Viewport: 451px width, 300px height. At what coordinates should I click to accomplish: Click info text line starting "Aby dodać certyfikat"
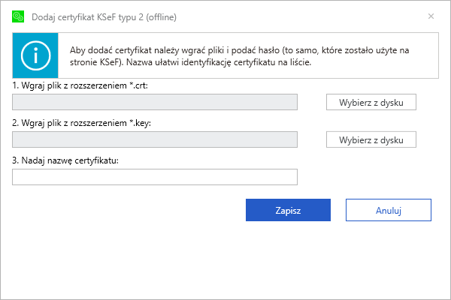(239, 49)
